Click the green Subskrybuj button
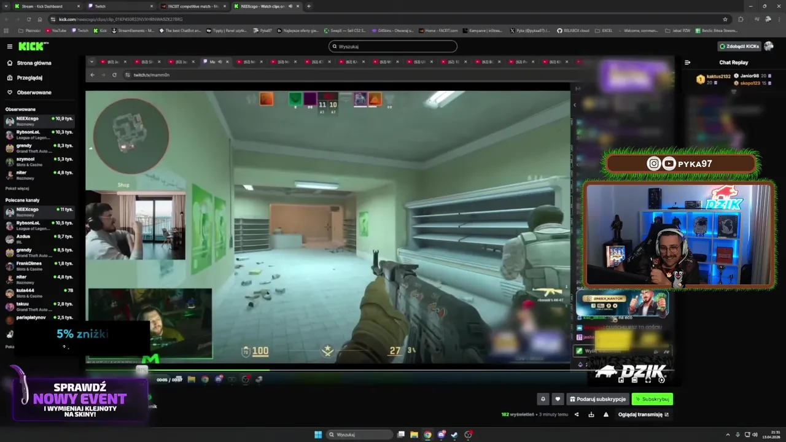This screenshot has width=786, height=442. [652, 399]
